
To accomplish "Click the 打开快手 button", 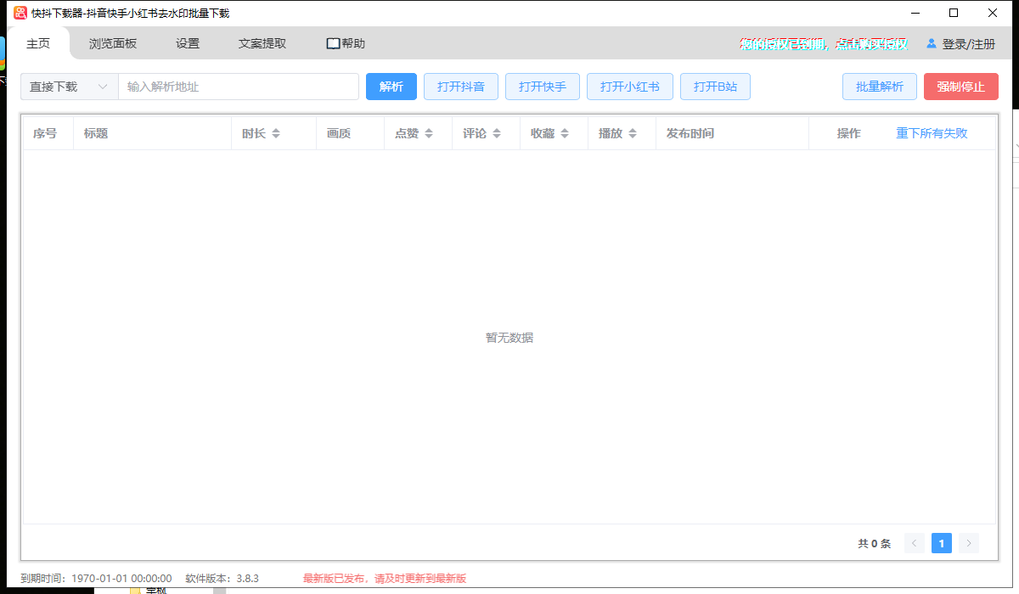I will coord(543,87).
